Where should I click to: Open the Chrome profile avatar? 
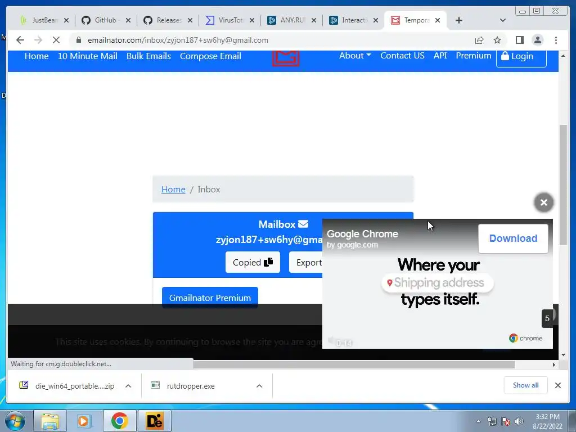coord(537,40)
